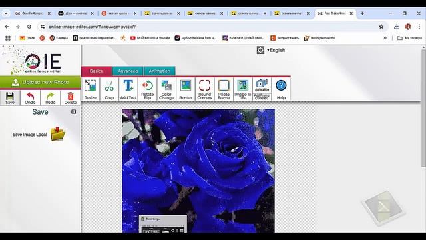426x240 pixels.
Task: Click the settings gear icon beside English
Action: tap(260, 50)
